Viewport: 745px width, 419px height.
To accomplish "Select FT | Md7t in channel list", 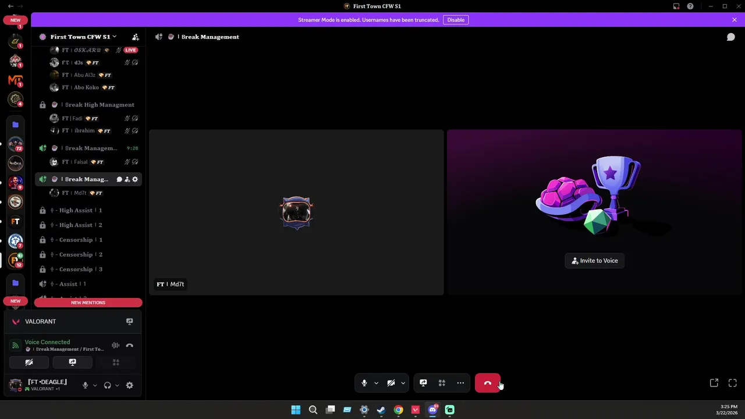I will 94,193.
